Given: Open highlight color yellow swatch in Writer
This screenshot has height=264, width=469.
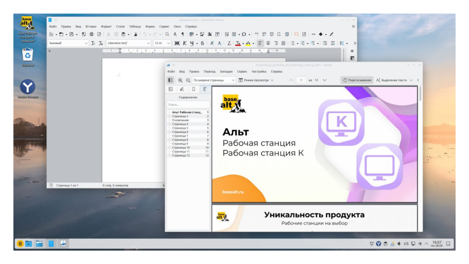Looking at the screenshot, I should tap(248, 43).
